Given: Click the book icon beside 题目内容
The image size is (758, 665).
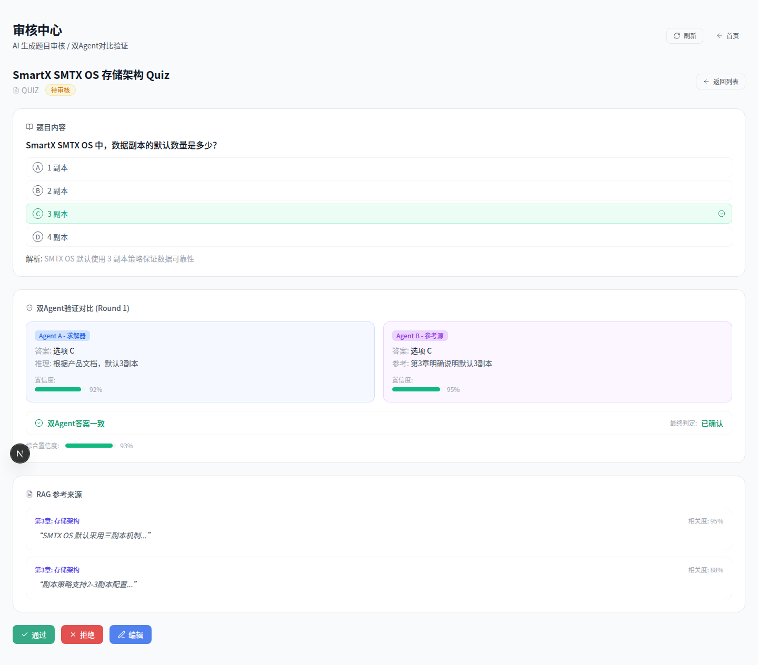Looking at the screenshot, I should pos(29,127).
